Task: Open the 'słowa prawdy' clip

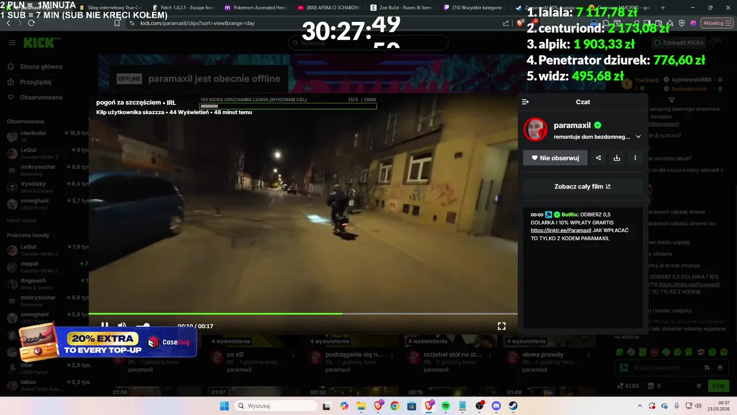Action: 543,354
